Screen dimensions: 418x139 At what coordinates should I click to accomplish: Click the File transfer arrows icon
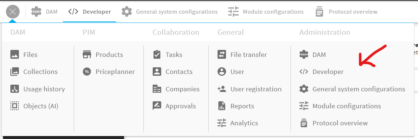222,54
